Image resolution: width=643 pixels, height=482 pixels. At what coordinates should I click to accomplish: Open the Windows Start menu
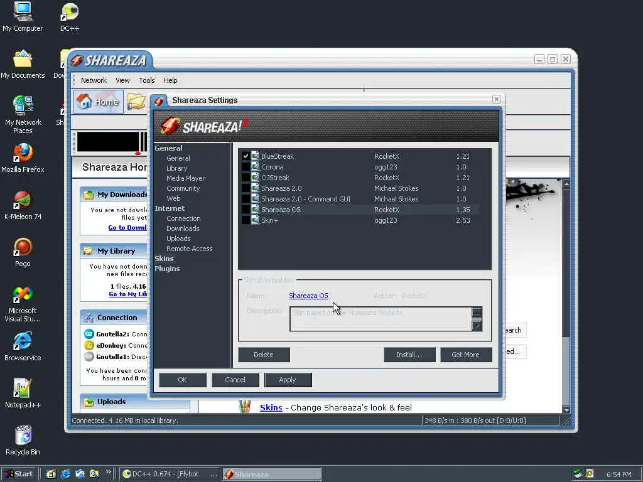(19, 474)
